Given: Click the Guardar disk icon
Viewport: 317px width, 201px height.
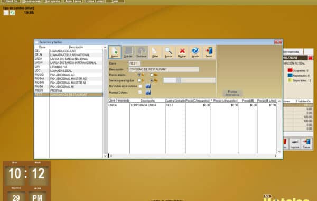Looking at the screenshot, I should [128, 52].
